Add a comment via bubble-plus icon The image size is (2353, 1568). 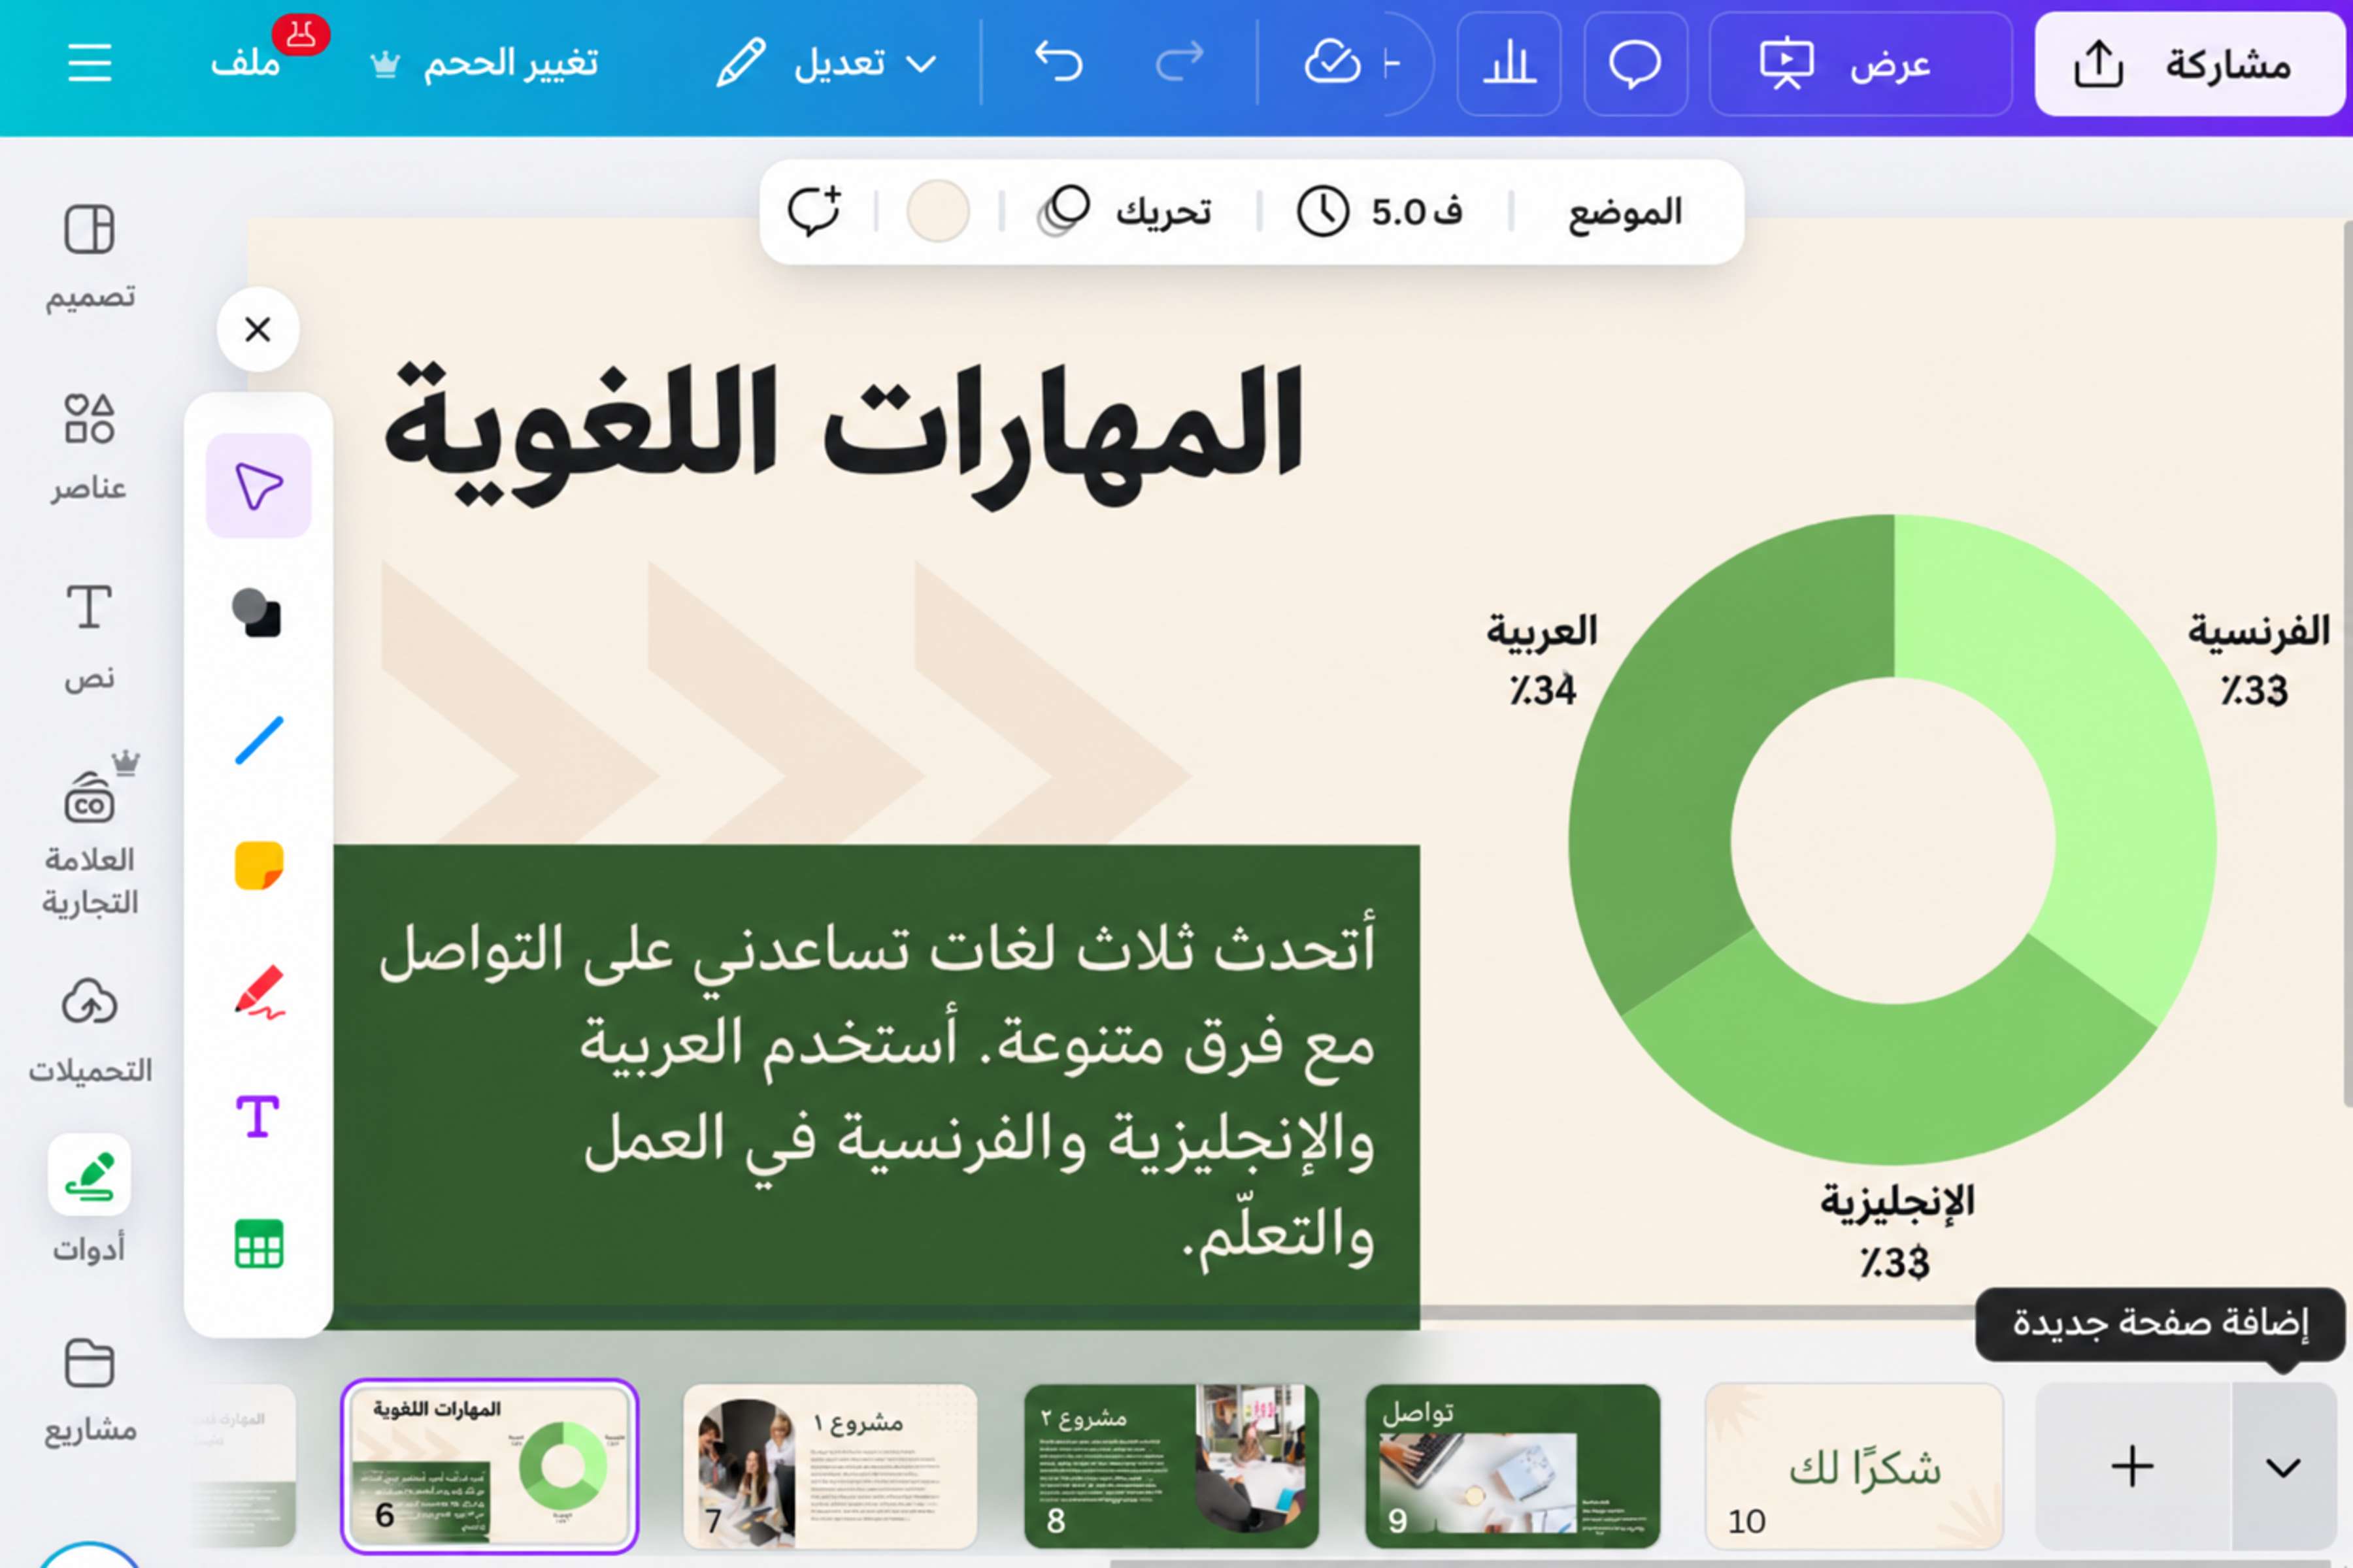[814, 211]
